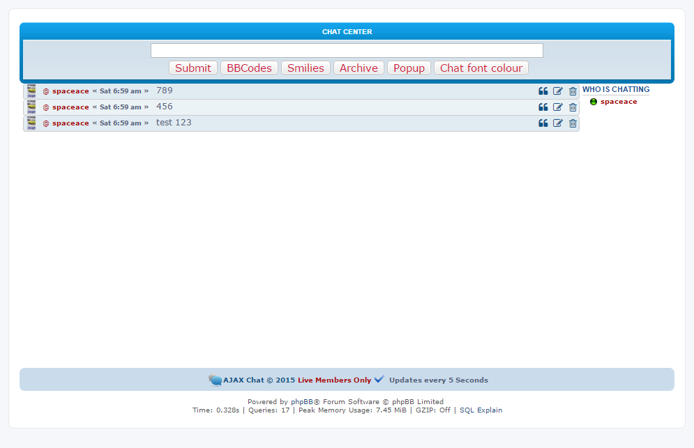The width and height of the screenshot is (694, 448).
Task: Open spaceace profile from the "456" row
Action: pos(70,107)
